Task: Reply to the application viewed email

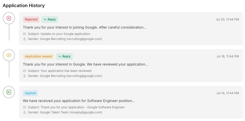Action: 64,56
